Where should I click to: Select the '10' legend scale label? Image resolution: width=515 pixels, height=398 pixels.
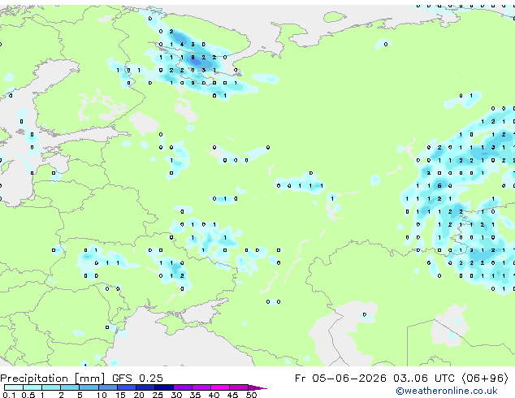point(102,395)
